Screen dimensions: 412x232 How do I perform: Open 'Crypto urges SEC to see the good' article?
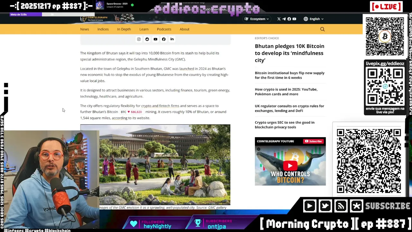click(285, 125)
